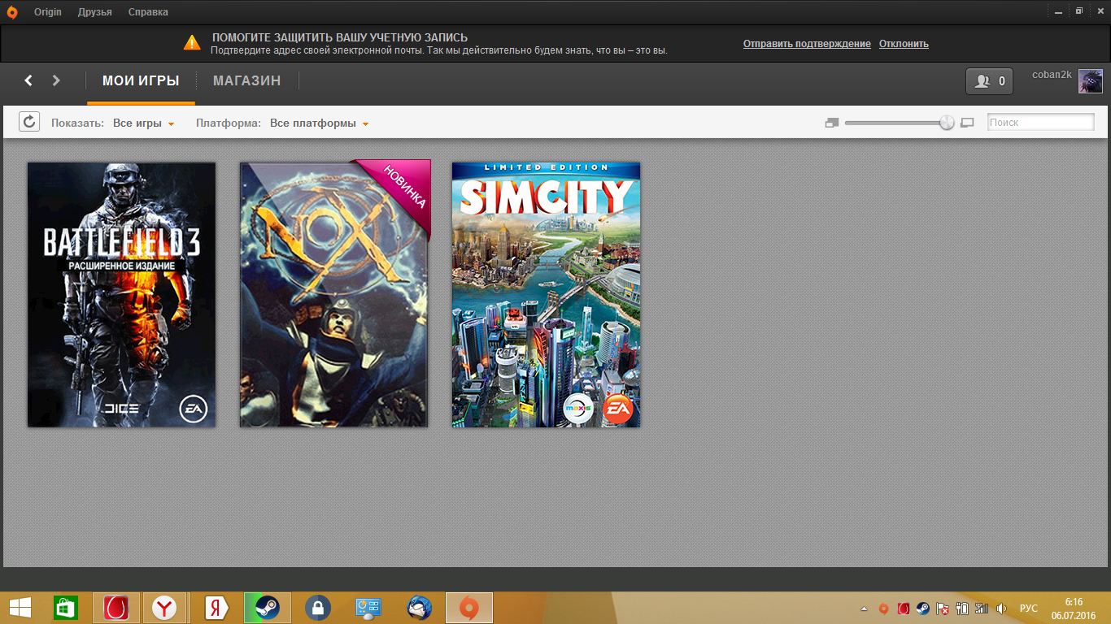
Task: Click the Steam icon in system tray
Action: pyautogui.click(x=923, y=609)
